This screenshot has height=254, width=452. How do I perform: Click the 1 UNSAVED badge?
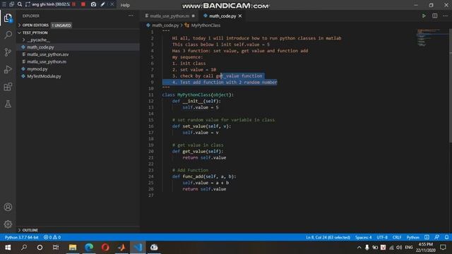(61, 25)
